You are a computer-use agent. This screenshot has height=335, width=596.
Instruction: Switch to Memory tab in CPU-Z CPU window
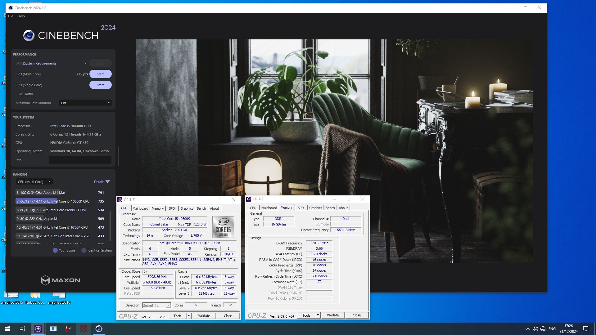point(158,208)
